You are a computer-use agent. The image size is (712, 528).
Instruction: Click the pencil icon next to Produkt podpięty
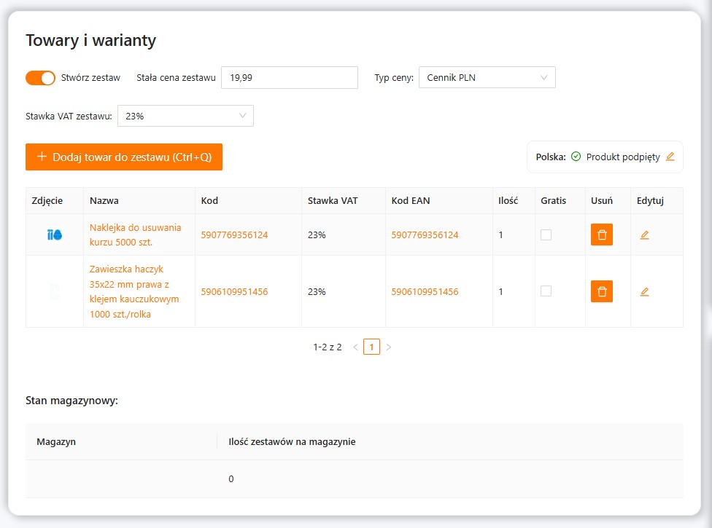(x=670, y=157)
